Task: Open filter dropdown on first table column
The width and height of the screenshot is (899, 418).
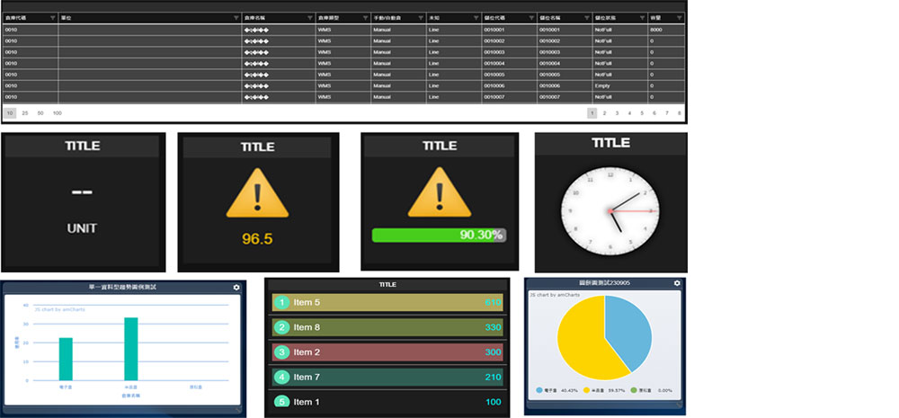Action: pyautogui.click(x=52, y=18)
